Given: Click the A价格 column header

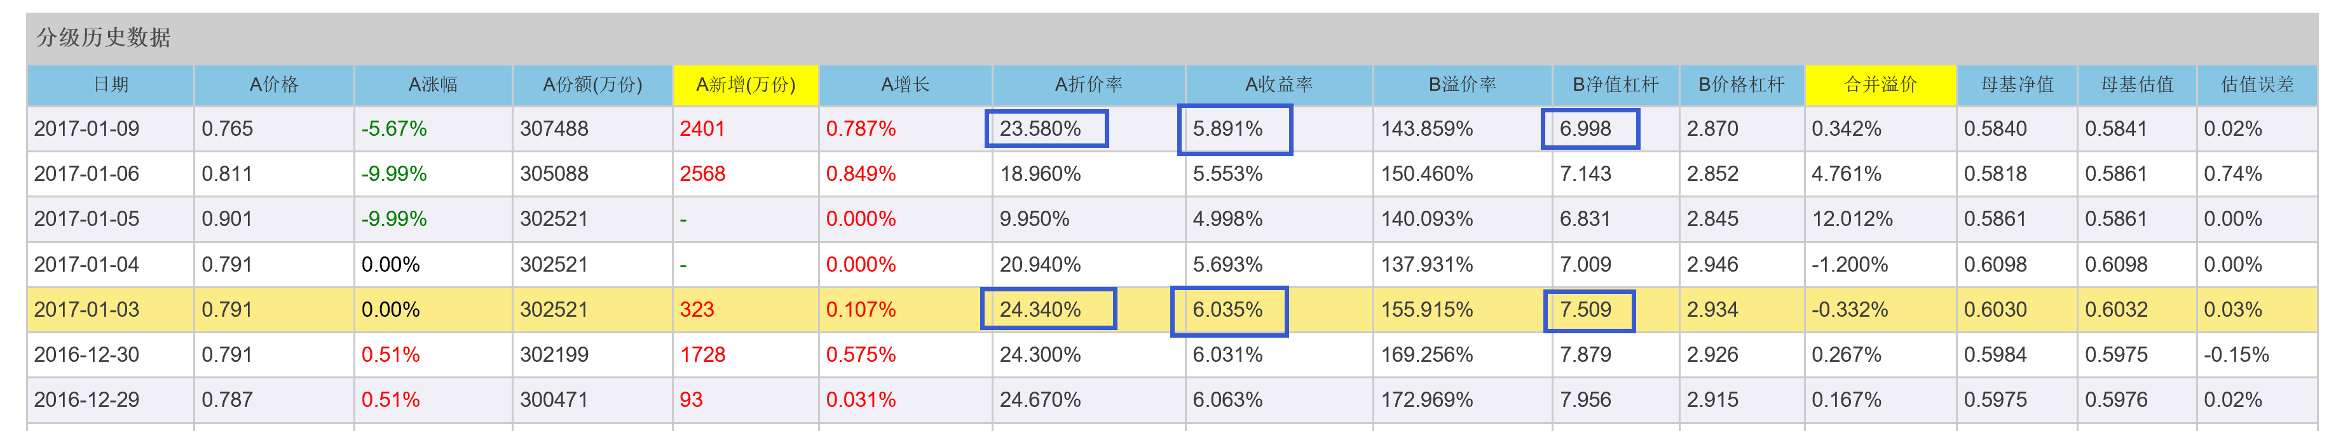Looking at the screenshot, I should tap(273, 85).
